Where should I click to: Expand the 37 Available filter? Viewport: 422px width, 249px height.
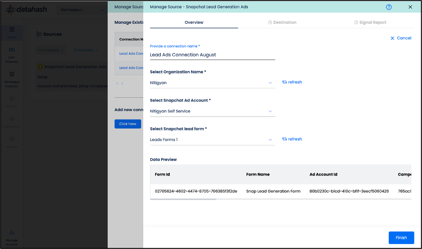tap(86, 50)
